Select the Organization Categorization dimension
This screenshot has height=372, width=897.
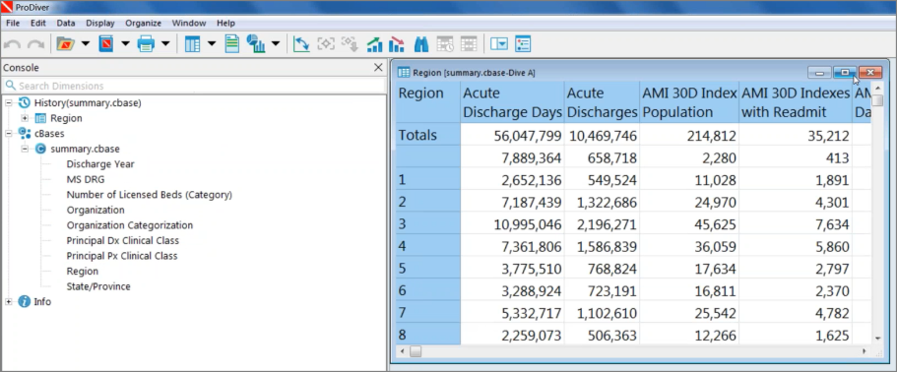(130, 225)
